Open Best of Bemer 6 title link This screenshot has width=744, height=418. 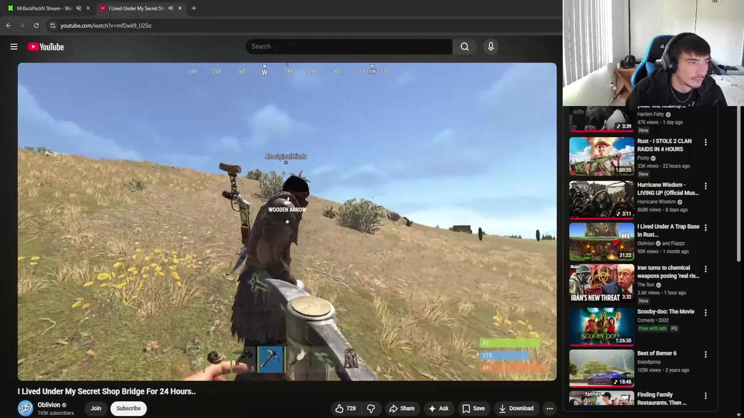657,353
